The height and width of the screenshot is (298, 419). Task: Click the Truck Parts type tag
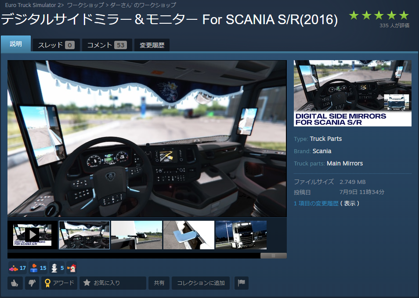(x=326, y=139)
